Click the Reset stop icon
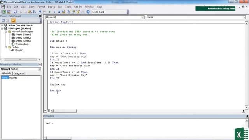Viewport: 249px width, 140px height. 59,12
